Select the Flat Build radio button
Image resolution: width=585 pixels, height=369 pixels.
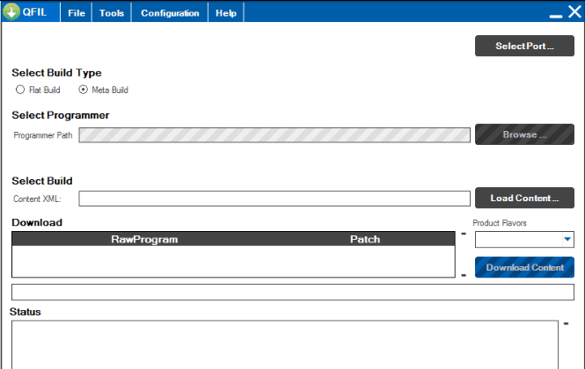tap(20, 90)
